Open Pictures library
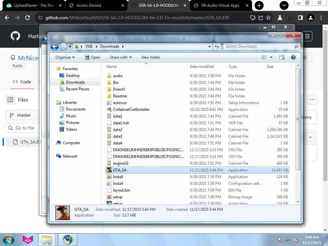Image resolution: width=328 pixels, height=246 pixels. (x=70, y=123)
